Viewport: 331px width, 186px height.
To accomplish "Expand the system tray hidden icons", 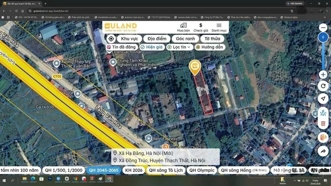I will point(295,181).
